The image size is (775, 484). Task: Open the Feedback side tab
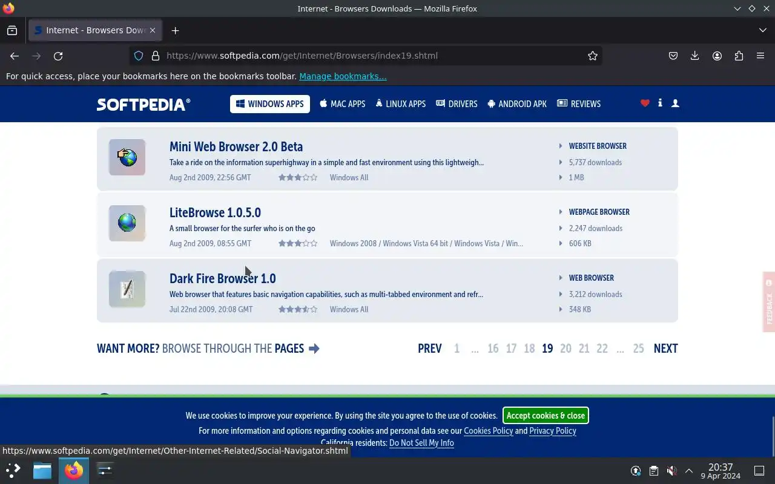(x=769, y=302)
